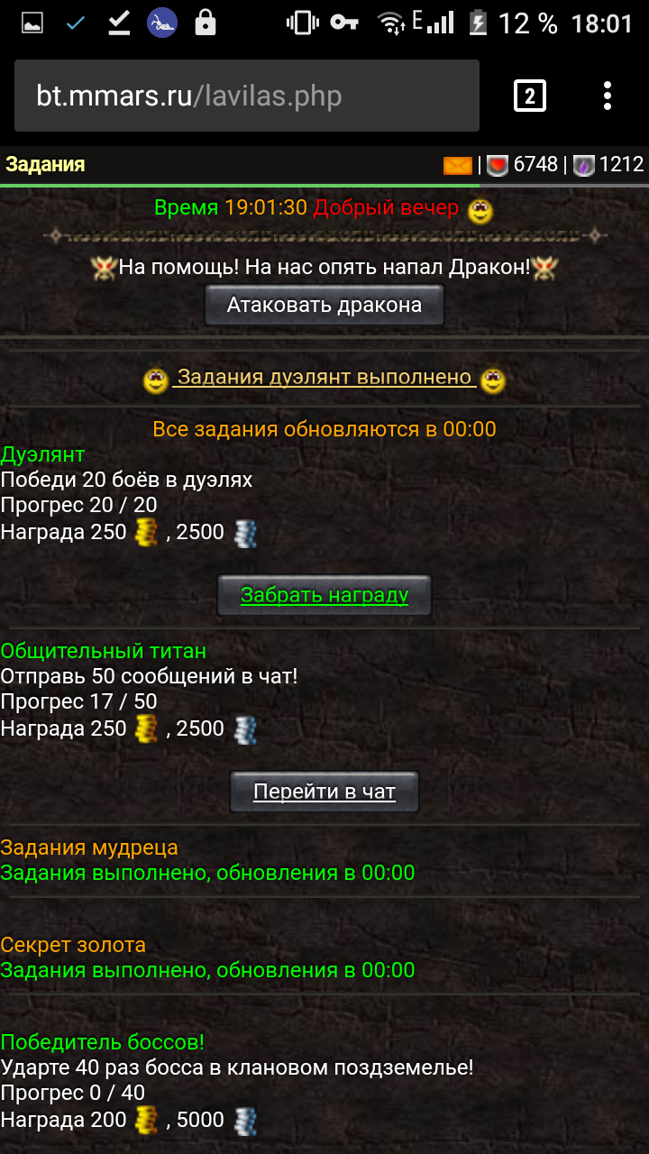Viewport: 649px width, 1154px height.
Task: Open the orange mail envelope icon
Action: (x=458, y=165)
